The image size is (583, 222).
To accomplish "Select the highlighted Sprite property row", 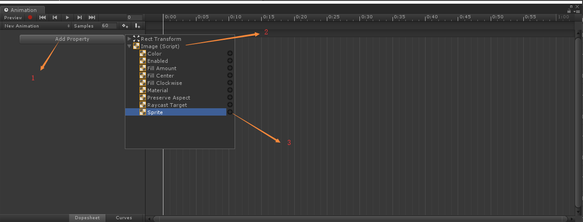I will (x=176, y=112).
